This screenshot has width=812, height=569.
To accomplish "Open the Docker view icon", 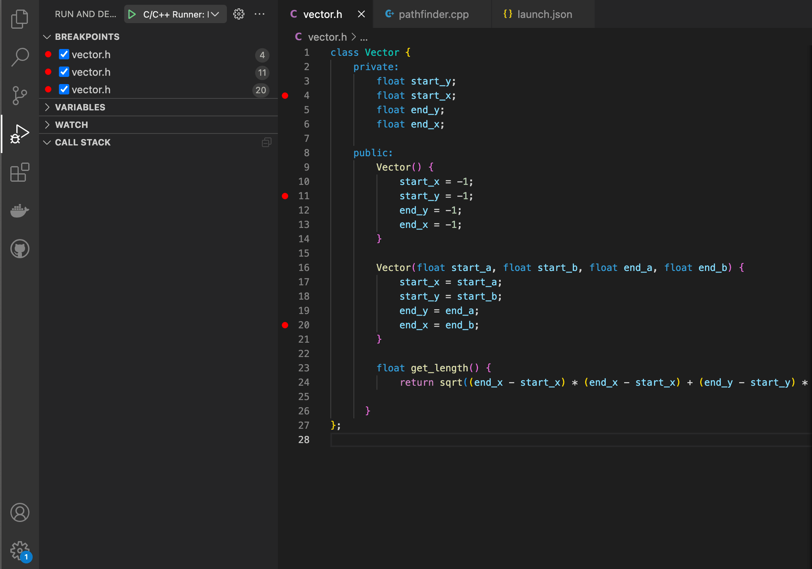I will click(20, 210).
